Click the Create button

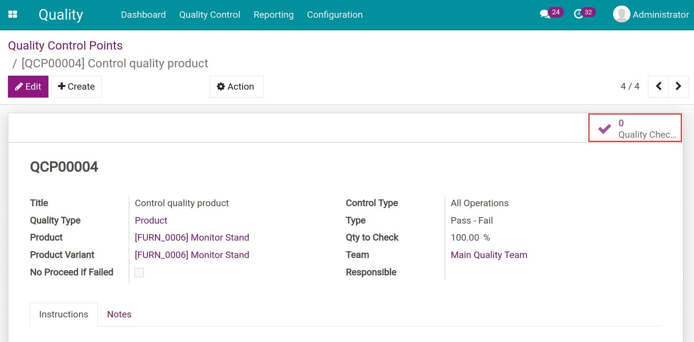76,87
